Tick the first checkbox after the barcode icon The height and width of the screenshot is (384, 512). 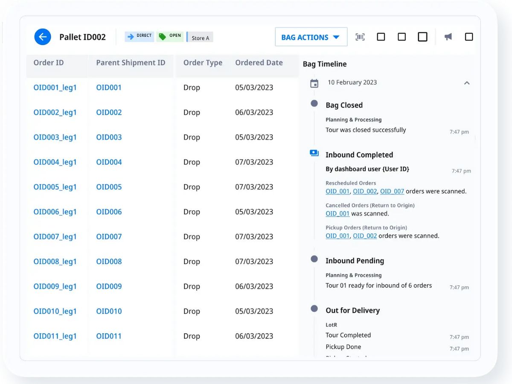[x=381, y=37]
